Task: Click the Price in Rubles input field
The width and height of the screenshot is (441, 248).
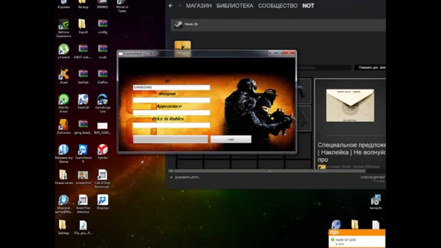Action: pyautogui.click(x=171, y=125)
